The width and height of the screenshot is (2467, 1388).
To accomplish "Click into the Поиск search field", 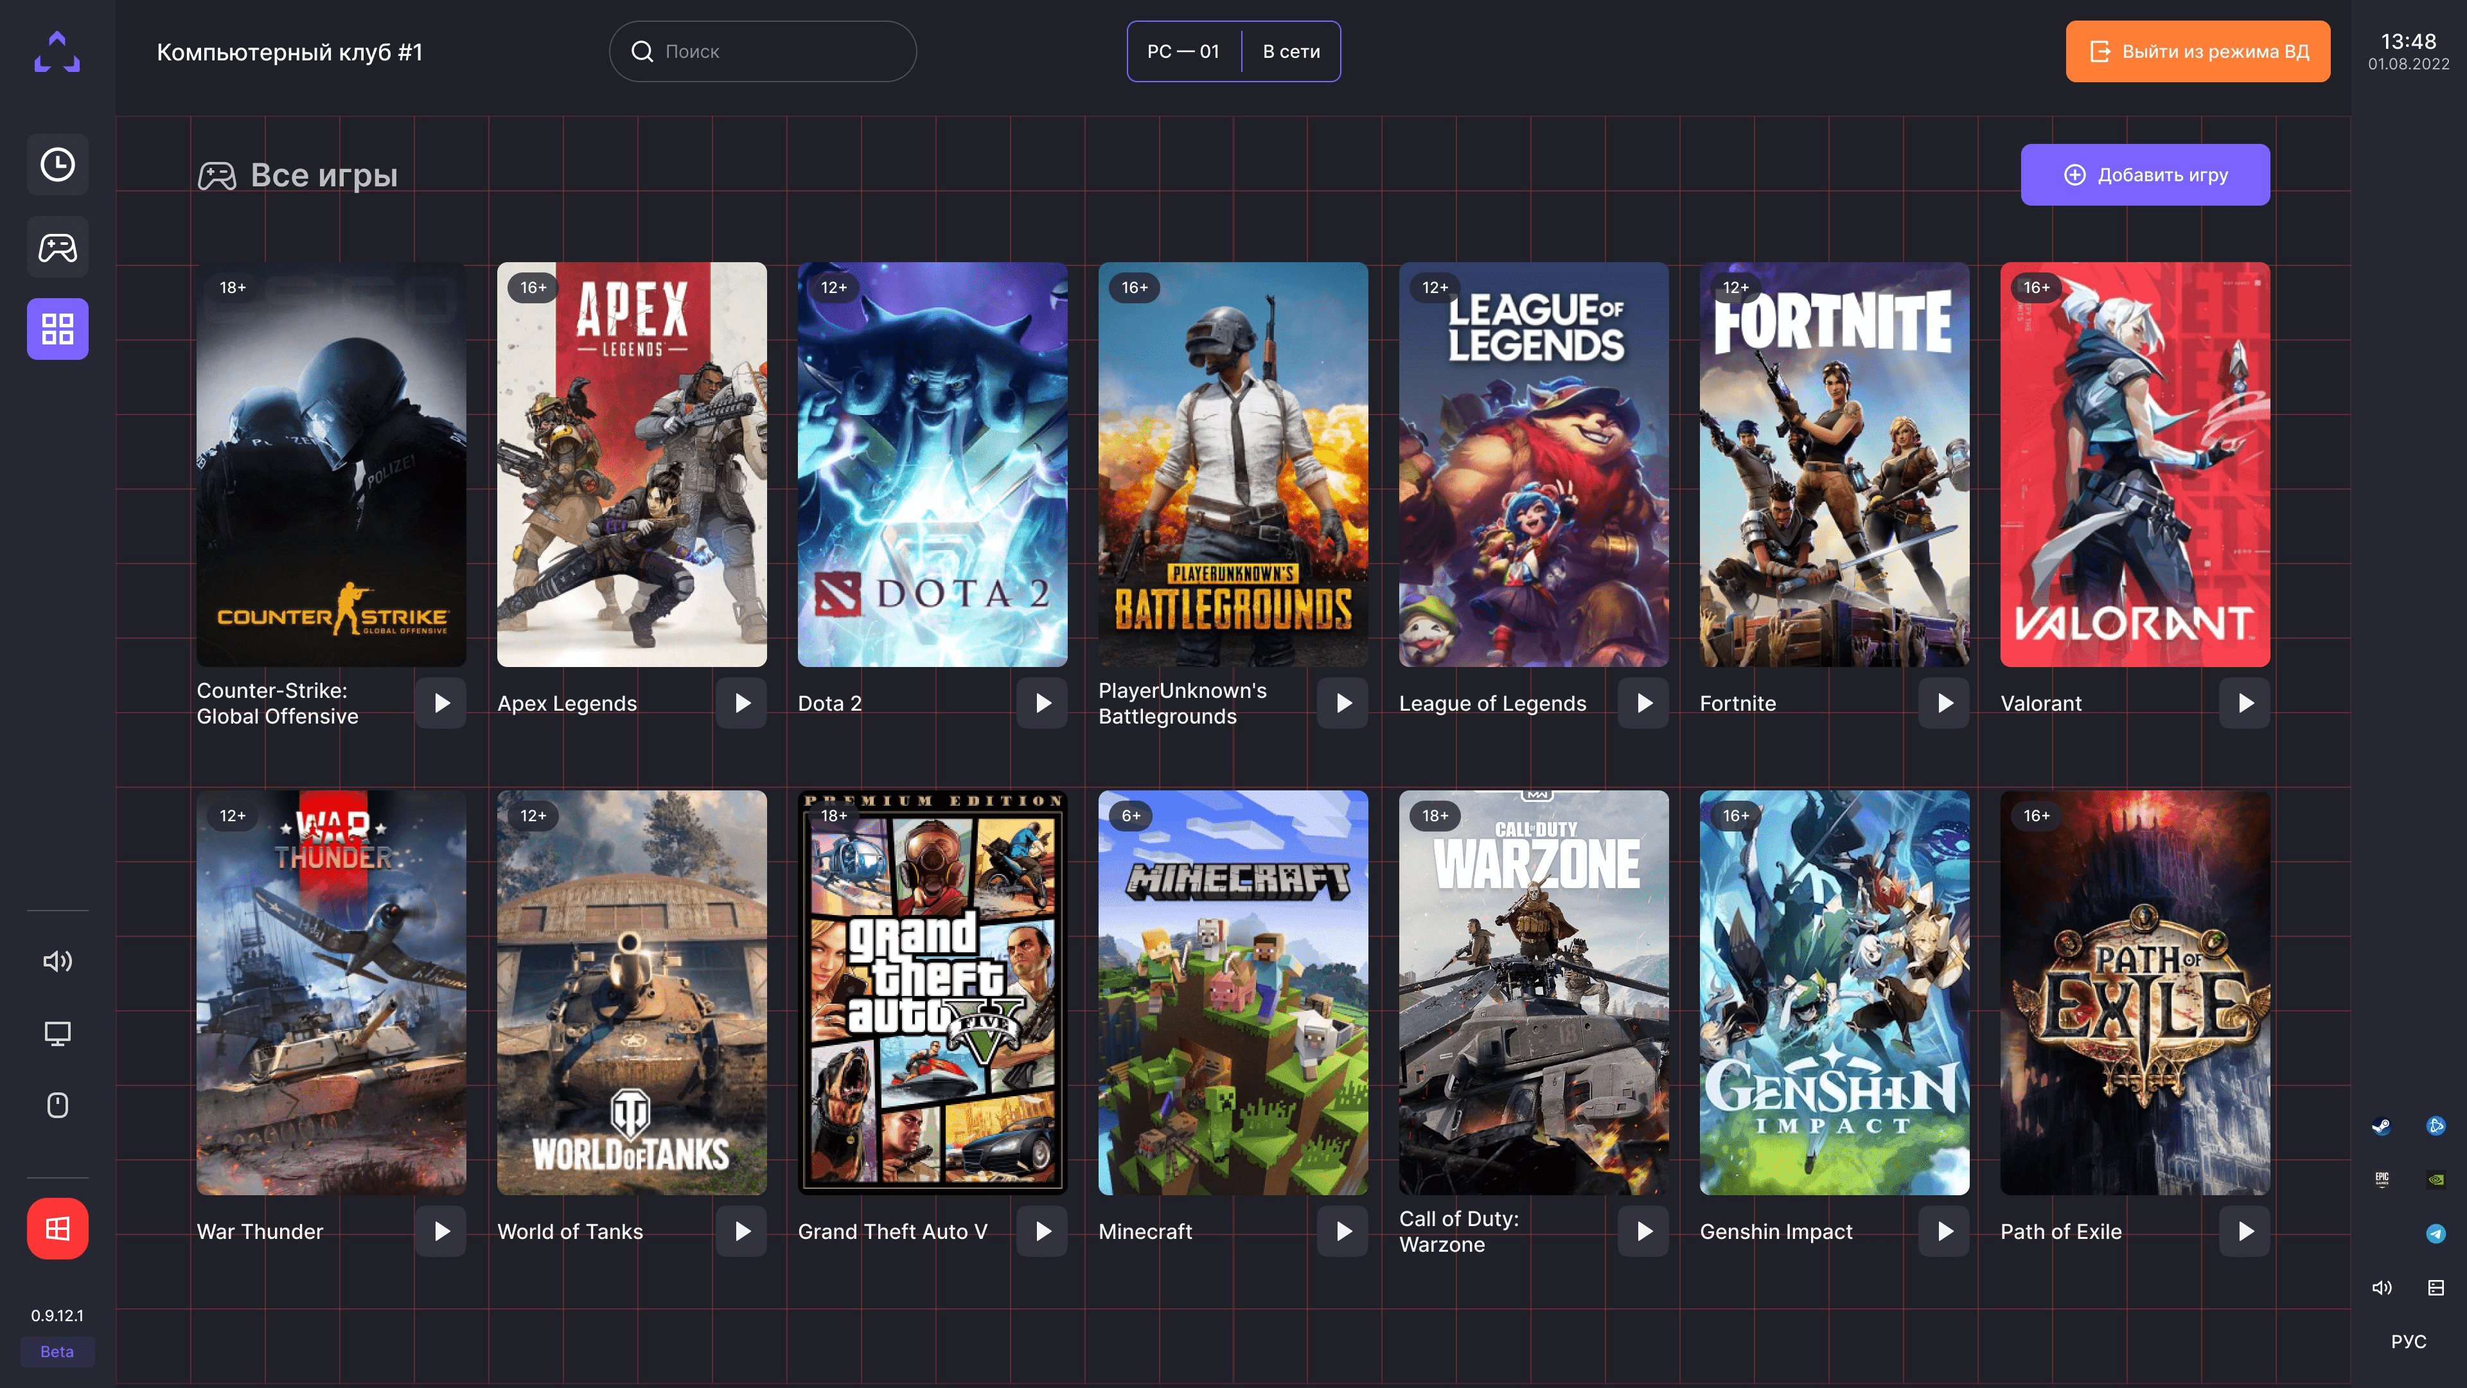I will point(763,51).
